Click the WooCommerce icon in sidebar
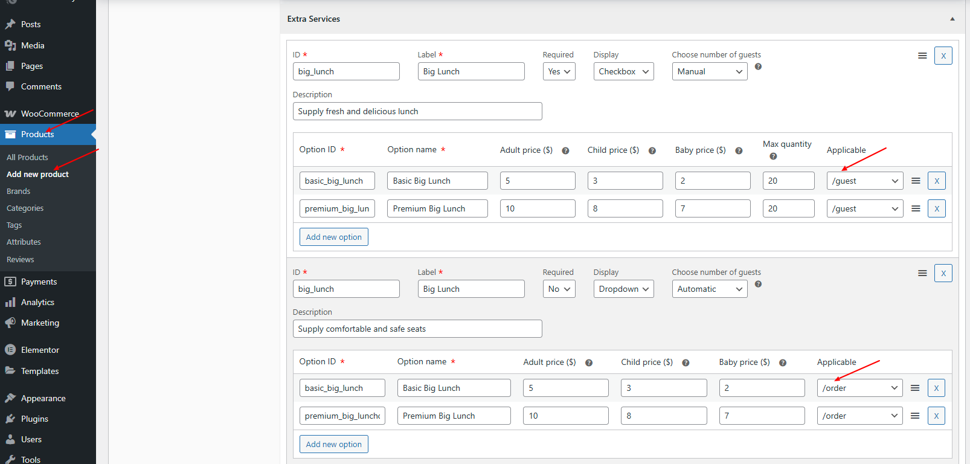Image resolution: width=970 pixels, height=464 pixels. coord(10,114)
